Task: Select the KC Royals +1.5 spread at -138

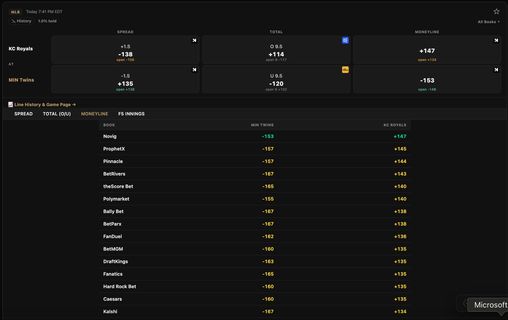Action: [x=125, y=50]
